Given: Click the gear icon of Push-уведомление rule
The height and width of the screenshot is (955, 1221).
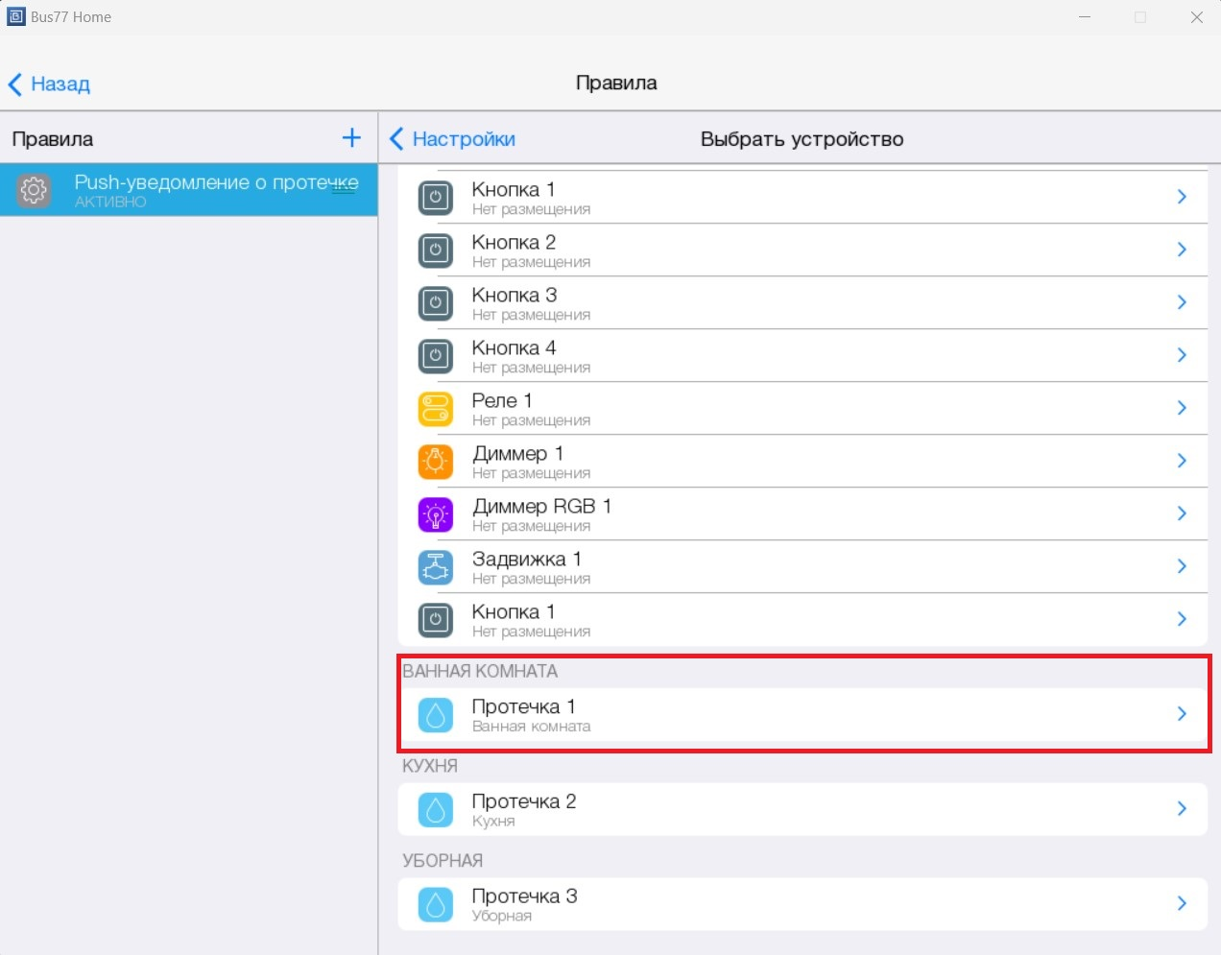Looking at the screenshot, I should click(34, 190).
